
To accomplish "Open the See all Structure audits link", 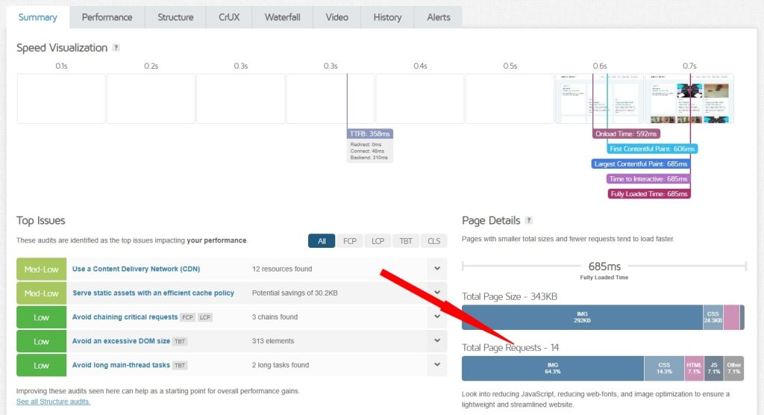I will tap(53, 402).
